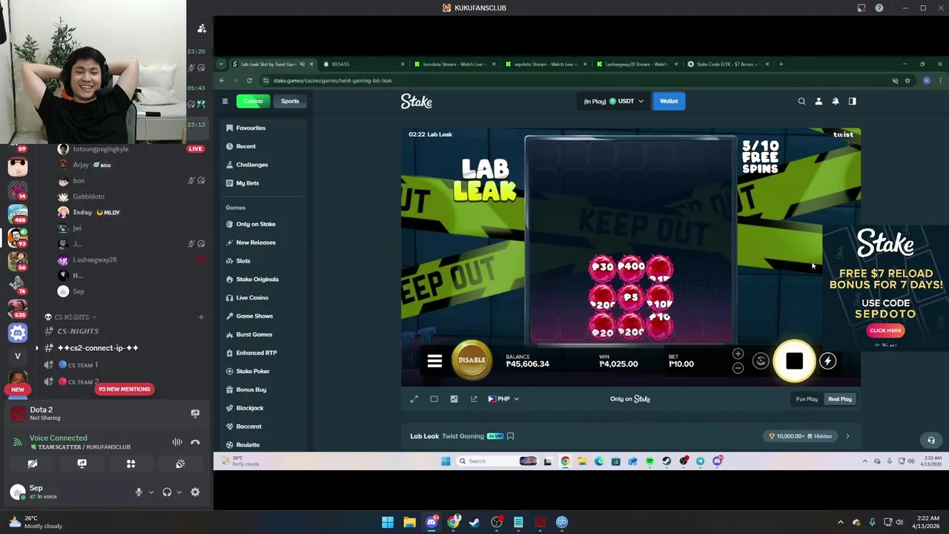Expand the CS NIGHTS channel category
Image resolution: width=949 pixels, height=534 pixels.
[71, 317]
